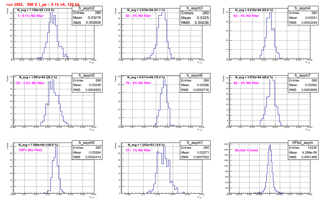
Task: Click Mean value 0.0325 in h_asym3
Action: click(203, 18)
